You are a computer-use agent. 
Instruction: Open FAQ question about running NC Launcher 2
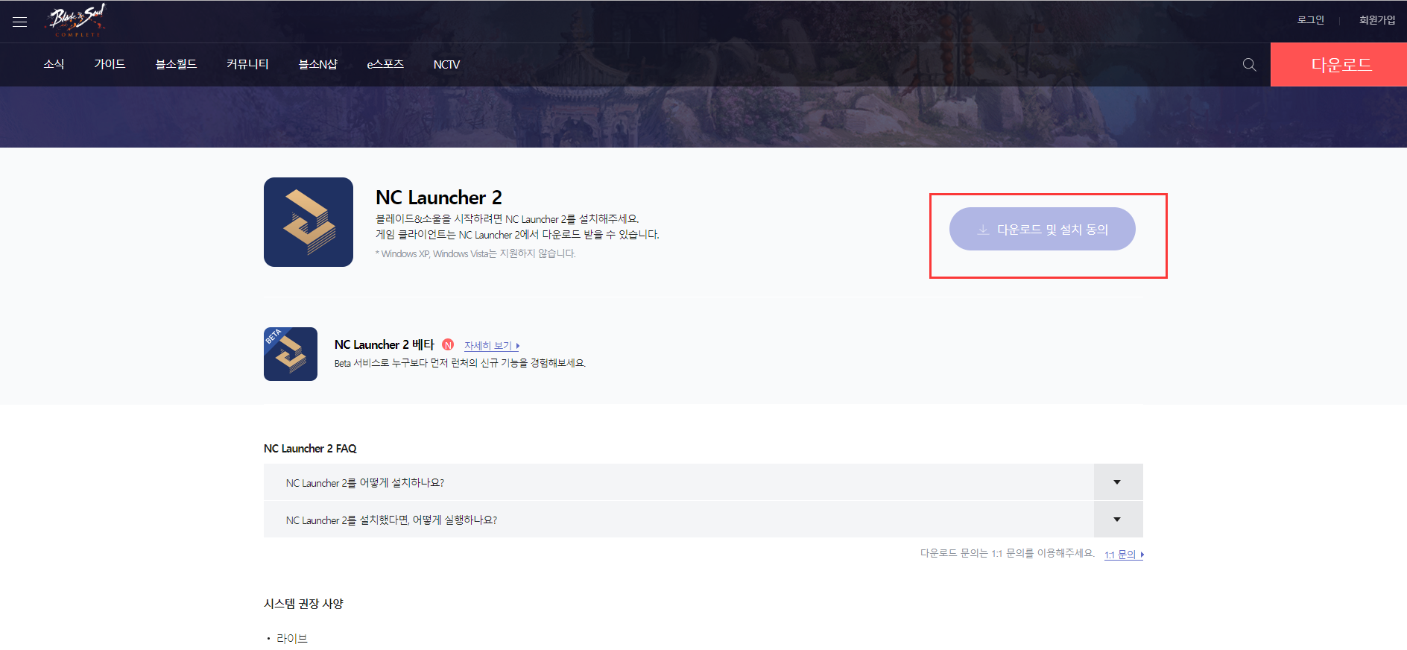point(391,520)
